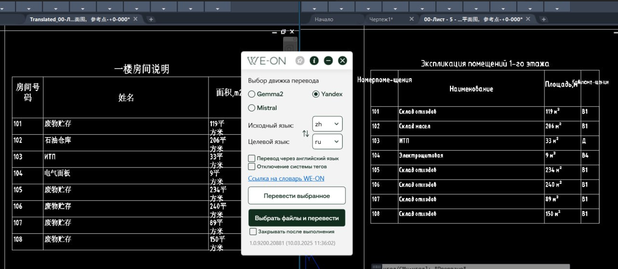
Task: Pin the WE-ON translator window
Action: (300, 60)
